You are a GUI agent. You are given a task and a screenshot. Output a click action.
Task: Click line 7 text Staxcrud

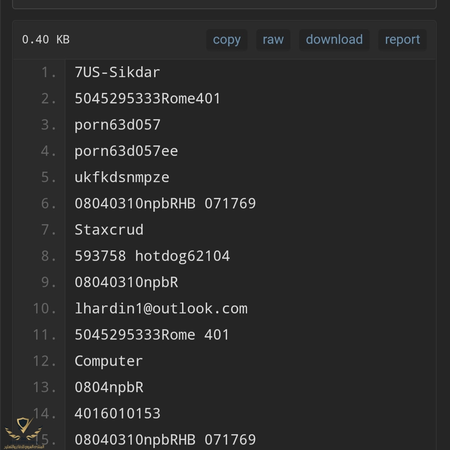click(x=109, y=230)
